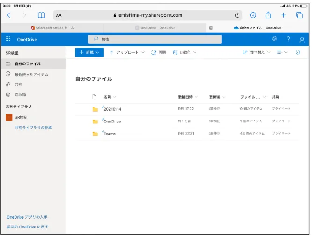Open the 並べ替え sort dropdown
The width and height of the screenshot is (312, 235).
pyautogui.click(x=257, y=52)
